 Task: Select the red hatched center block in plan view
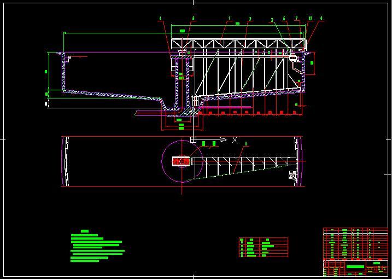tap(182, 161)
